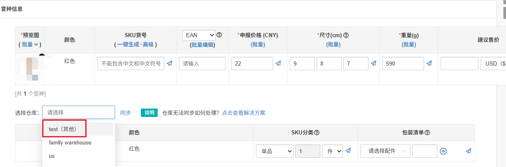Viewport: 506px width, 167px height.
Task: Open the 请选择配件 accessory dropdown
Action: (x=385, y=151)
